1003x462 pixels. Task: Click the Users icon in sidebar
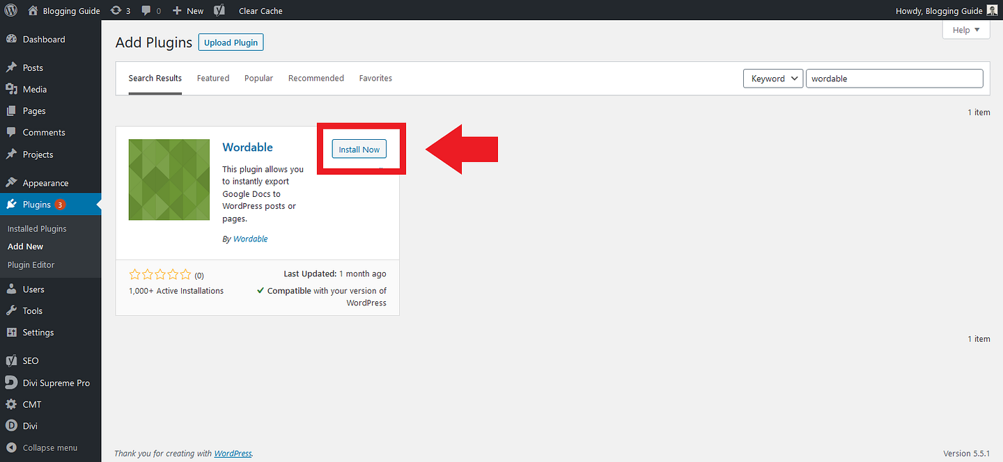tap(11, 289)
